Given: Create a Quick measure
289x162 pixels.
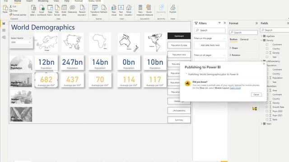Looking at the screenshot, I should (149, 10).
